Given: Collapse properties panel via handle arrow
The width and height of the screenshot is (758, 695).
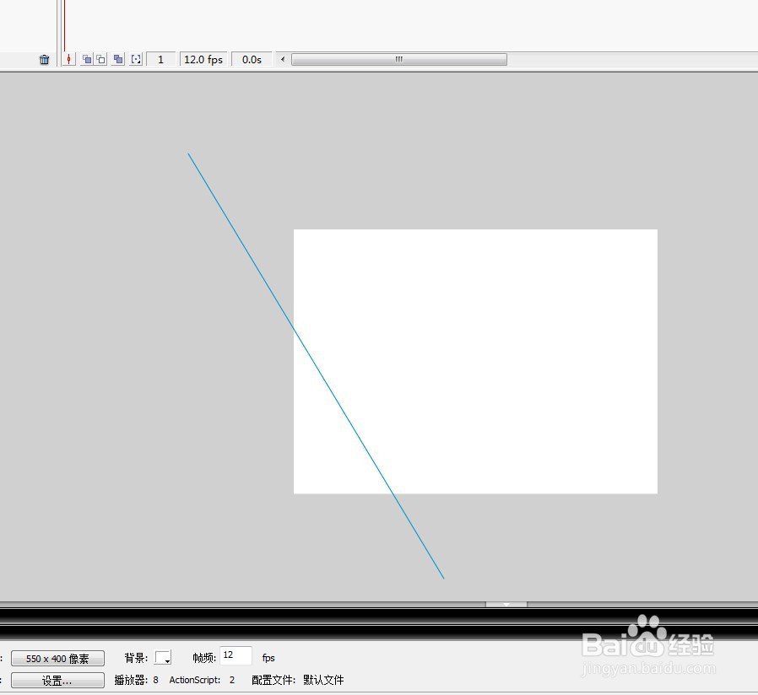Looking at the screenshot, I should click(506, 604).
